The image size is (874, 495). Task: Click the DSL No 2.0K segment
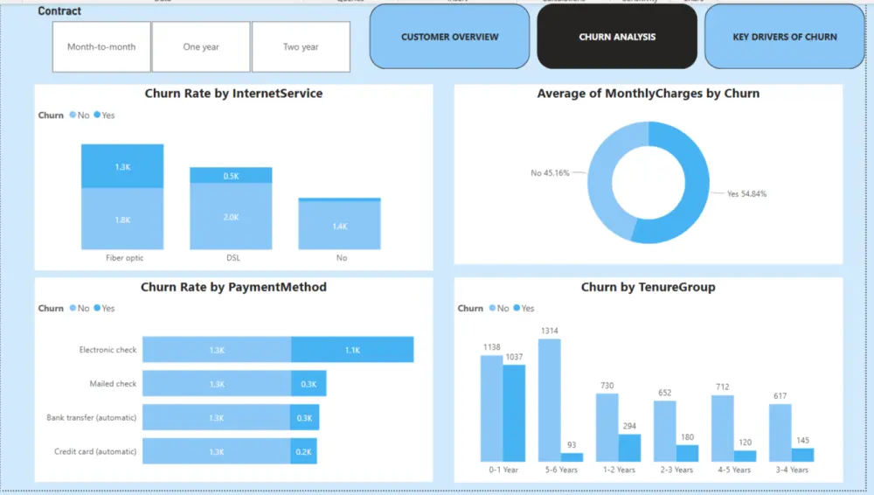[x=231, y=217]
